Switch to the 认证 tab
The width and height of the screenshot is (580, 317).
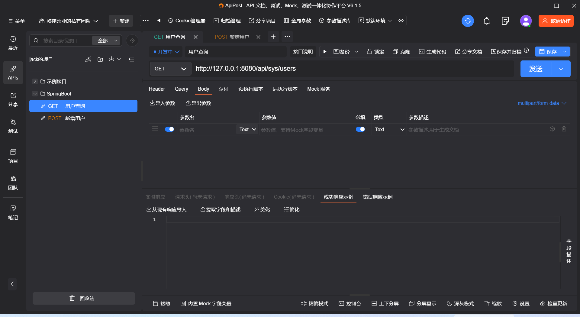point(224,89)
